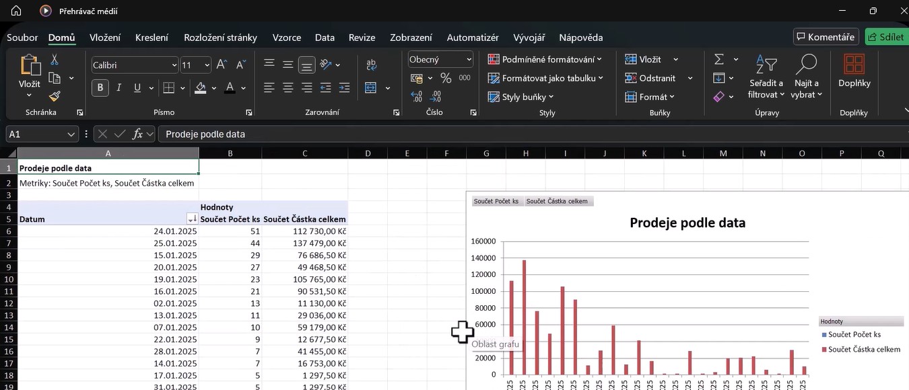The width and height of the screenshot is (909, 390).
Task: Switch to the Data ribbon tab
Action: 325,38
